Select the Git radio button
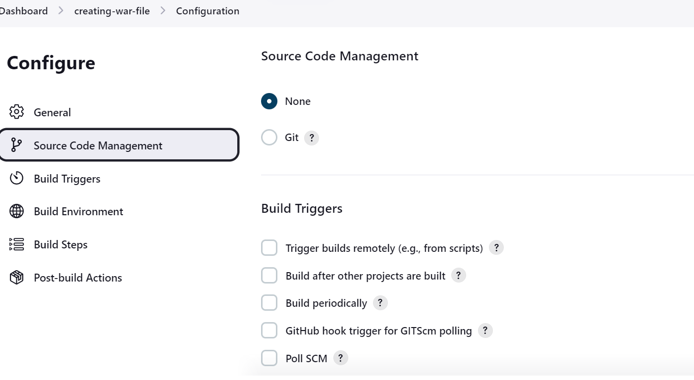 click(269, 138)
